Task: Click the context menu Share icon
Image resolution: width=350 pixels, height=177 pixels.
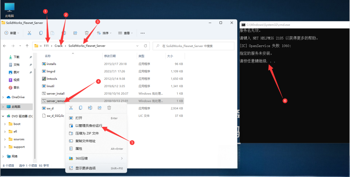Action: 99,108
